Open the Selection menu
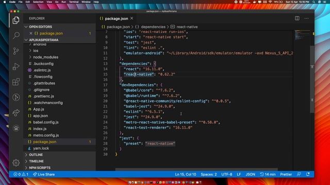330x185 pixels. click(x=38, y=2)
